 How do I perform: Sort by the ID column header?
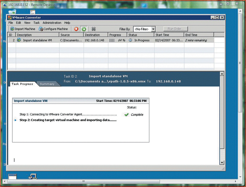click(x=12, y=35)
